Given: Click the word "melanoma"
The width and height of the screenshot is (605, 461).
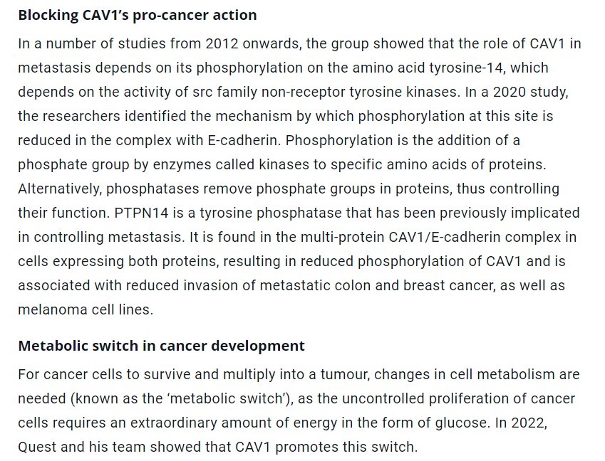Looking at the screenshot, I should click(x=49, y=309).
